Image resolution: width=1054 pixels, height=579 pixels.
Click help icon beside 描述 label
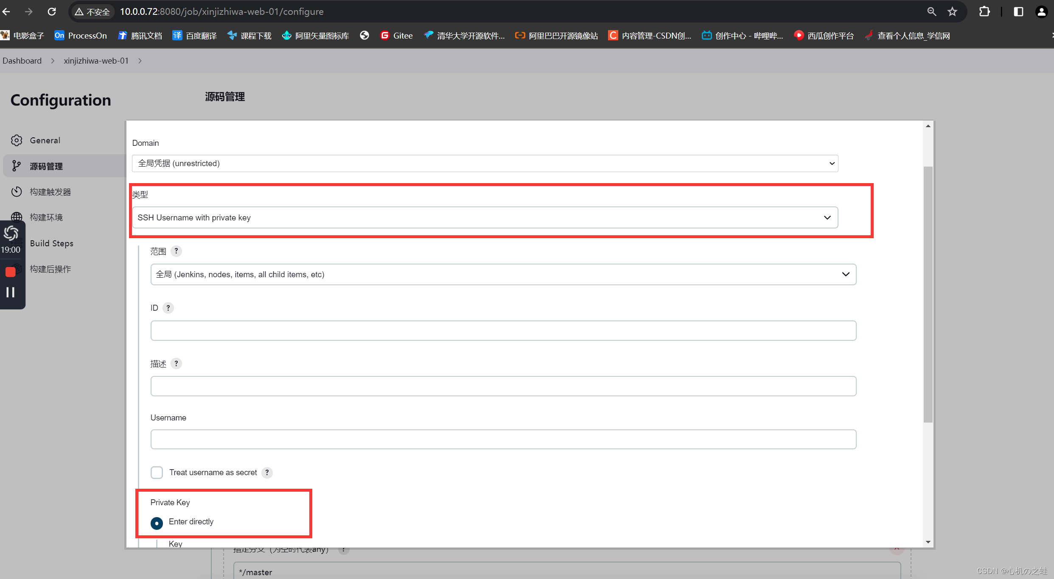tap(176, 364)
